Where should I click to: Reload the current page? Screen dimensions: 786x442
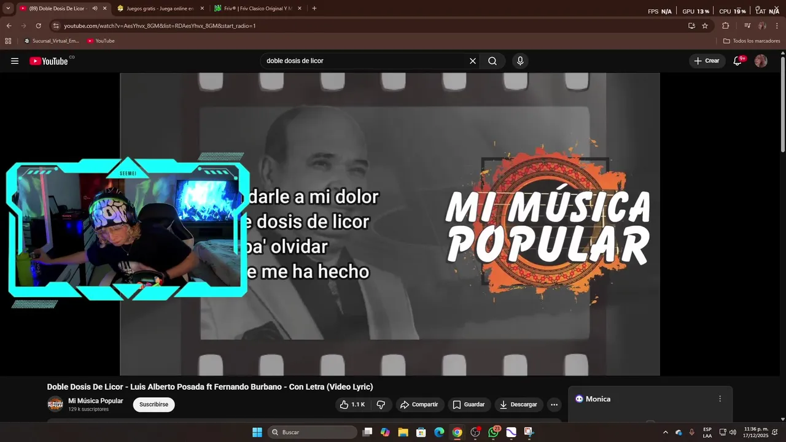pyautogui.click(x=38, y=26)
